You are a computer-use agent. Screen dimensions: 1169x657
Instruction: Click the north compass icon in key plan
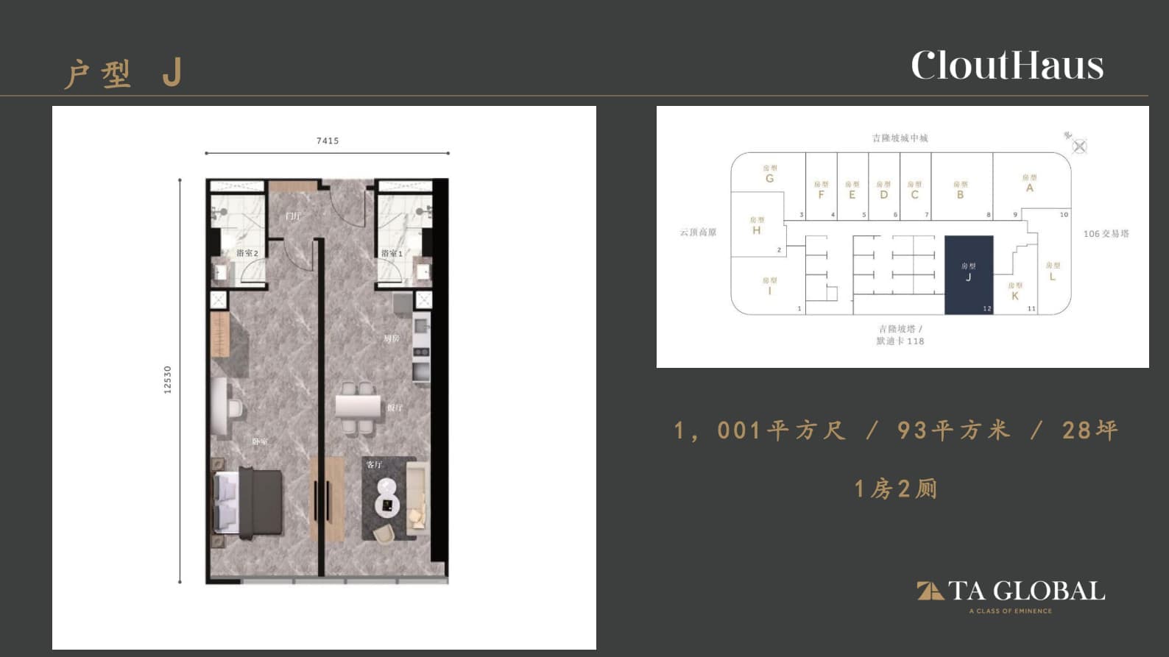pyautogui.click(x=1079, y=146)
